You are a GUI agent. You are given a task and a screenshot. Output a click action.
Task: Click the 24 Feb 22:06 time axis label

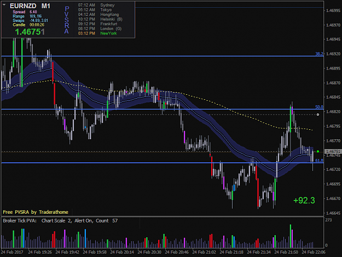pyautogui.click(x=314, y=252)
